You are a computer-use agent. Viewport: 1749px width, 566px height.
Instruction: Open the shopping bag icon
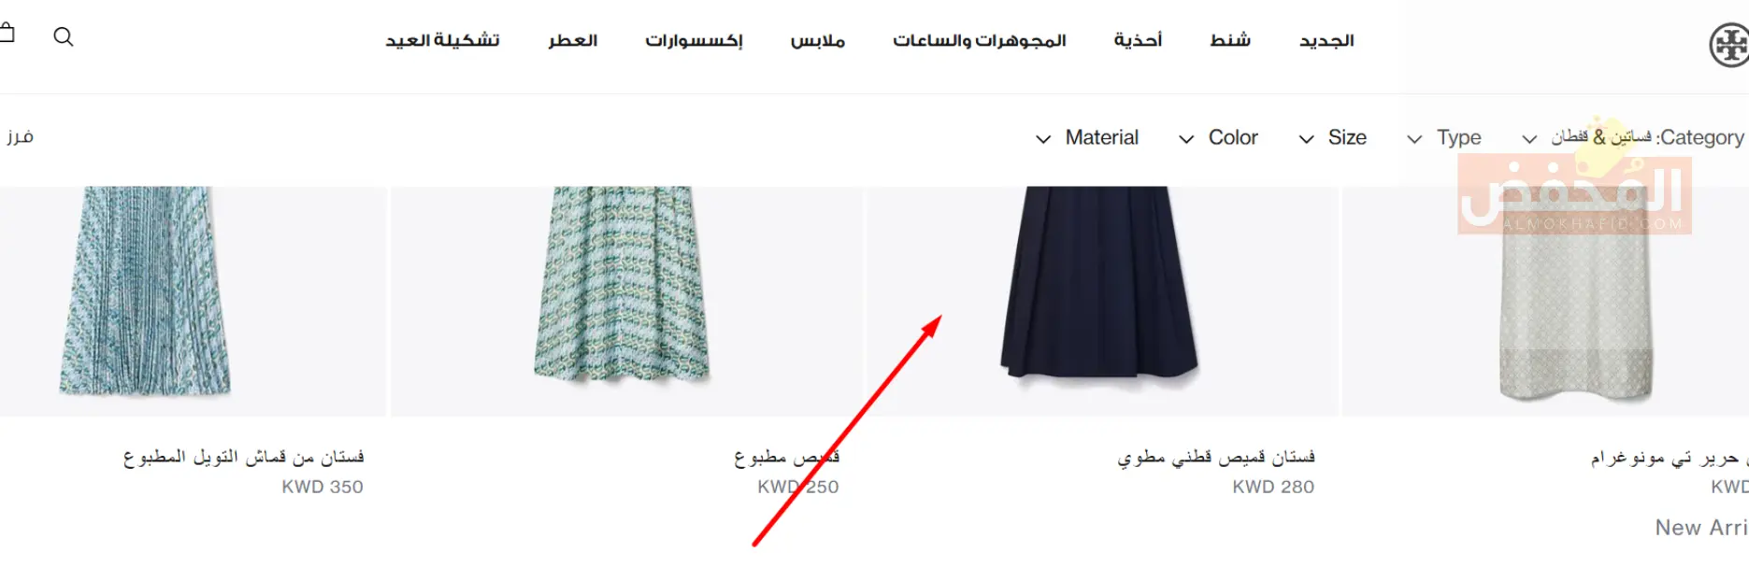(x=7, y=34)
